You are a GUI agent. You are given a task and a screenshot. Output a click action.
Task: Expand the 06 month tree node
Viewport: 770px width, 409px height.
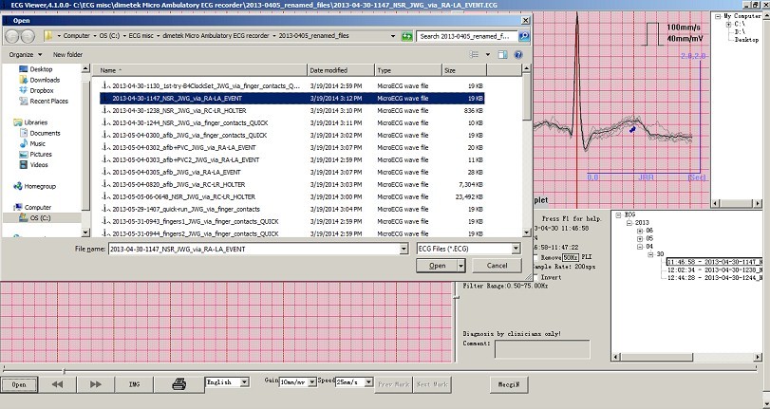(x=639, y=230)
